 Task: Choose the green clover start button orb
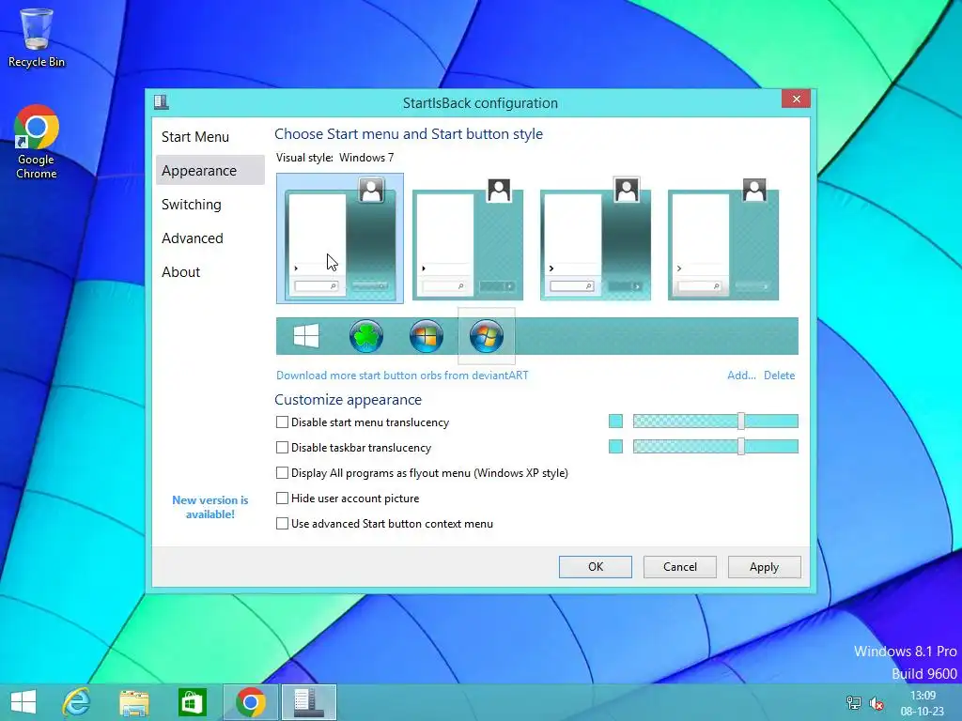[366, 336]
